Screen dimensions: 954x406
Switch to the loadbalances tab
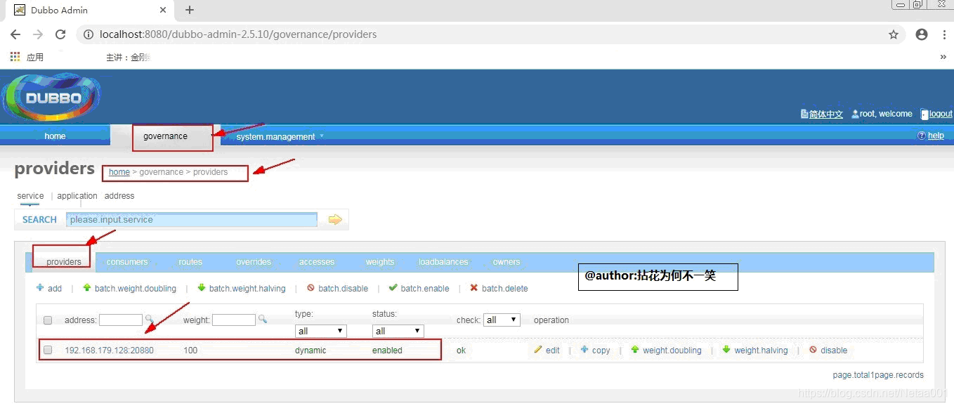tap(443, 262)
